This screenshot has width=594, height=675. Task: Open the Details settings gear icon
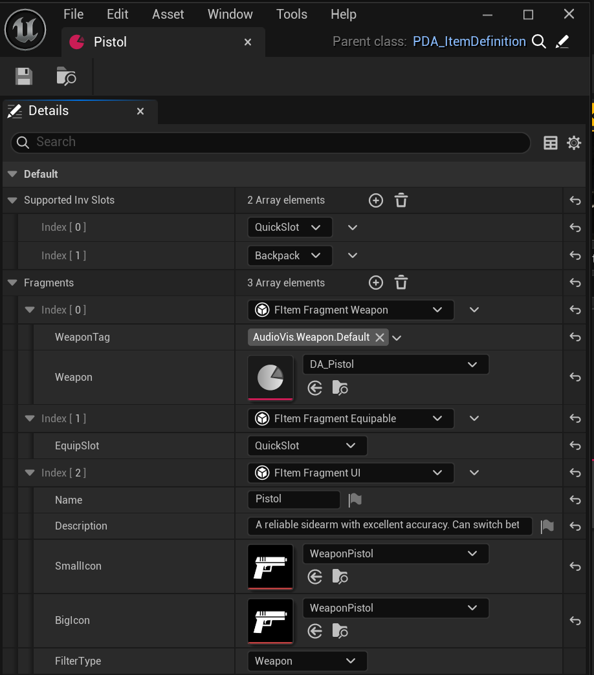tap(573, 143)
